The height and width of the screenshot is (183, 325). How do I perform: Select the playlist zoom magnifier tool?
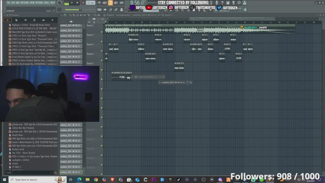tap(95, 15)
